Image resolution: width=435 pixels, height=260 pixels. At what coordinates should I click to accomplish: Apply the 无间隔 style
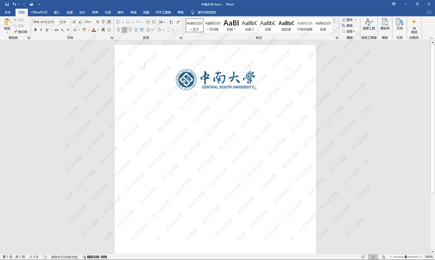tap(213, 25)
